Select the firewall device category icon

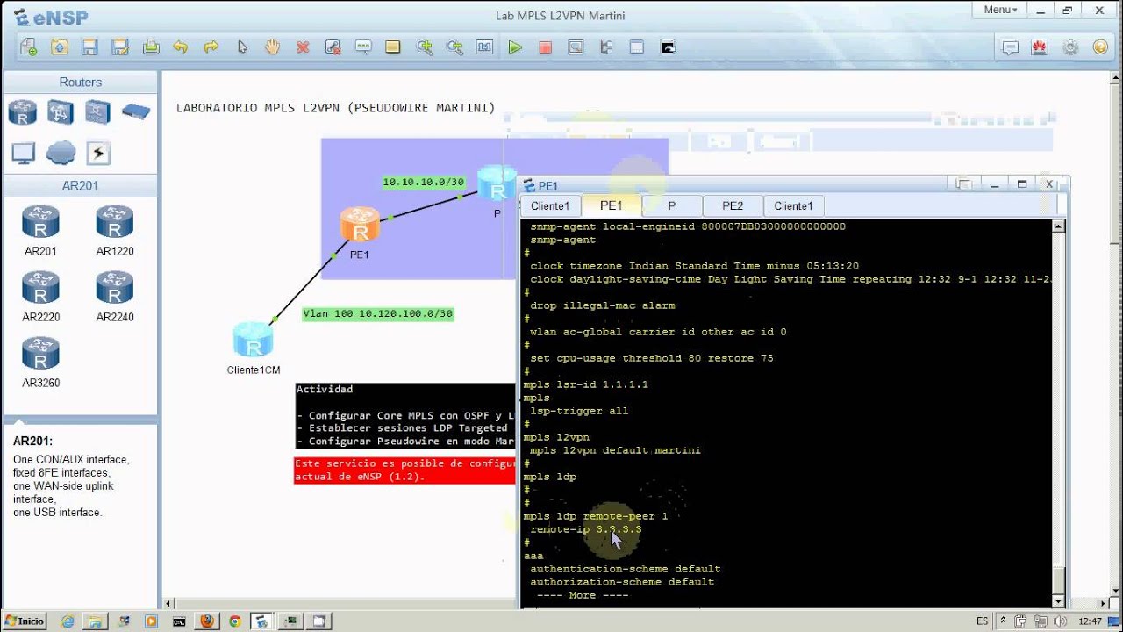click(x=136, y=111)
